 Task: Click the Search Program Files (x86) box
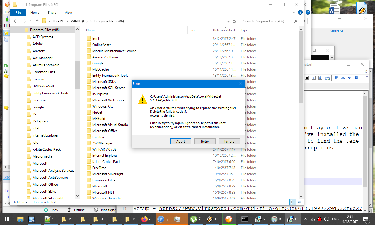pos(267,21)
